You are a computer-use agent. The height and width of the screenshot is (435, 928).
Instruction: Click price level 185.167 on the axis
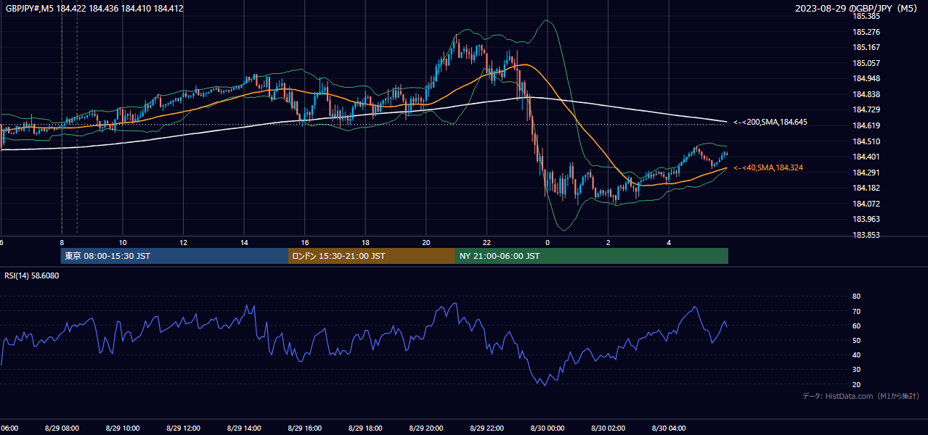(x=866, y=48)
